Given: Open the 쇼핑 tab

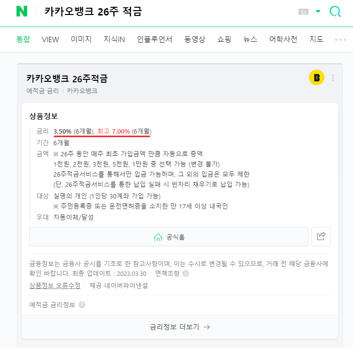Looking at the screenshot, I should click(x=224, y=39).
